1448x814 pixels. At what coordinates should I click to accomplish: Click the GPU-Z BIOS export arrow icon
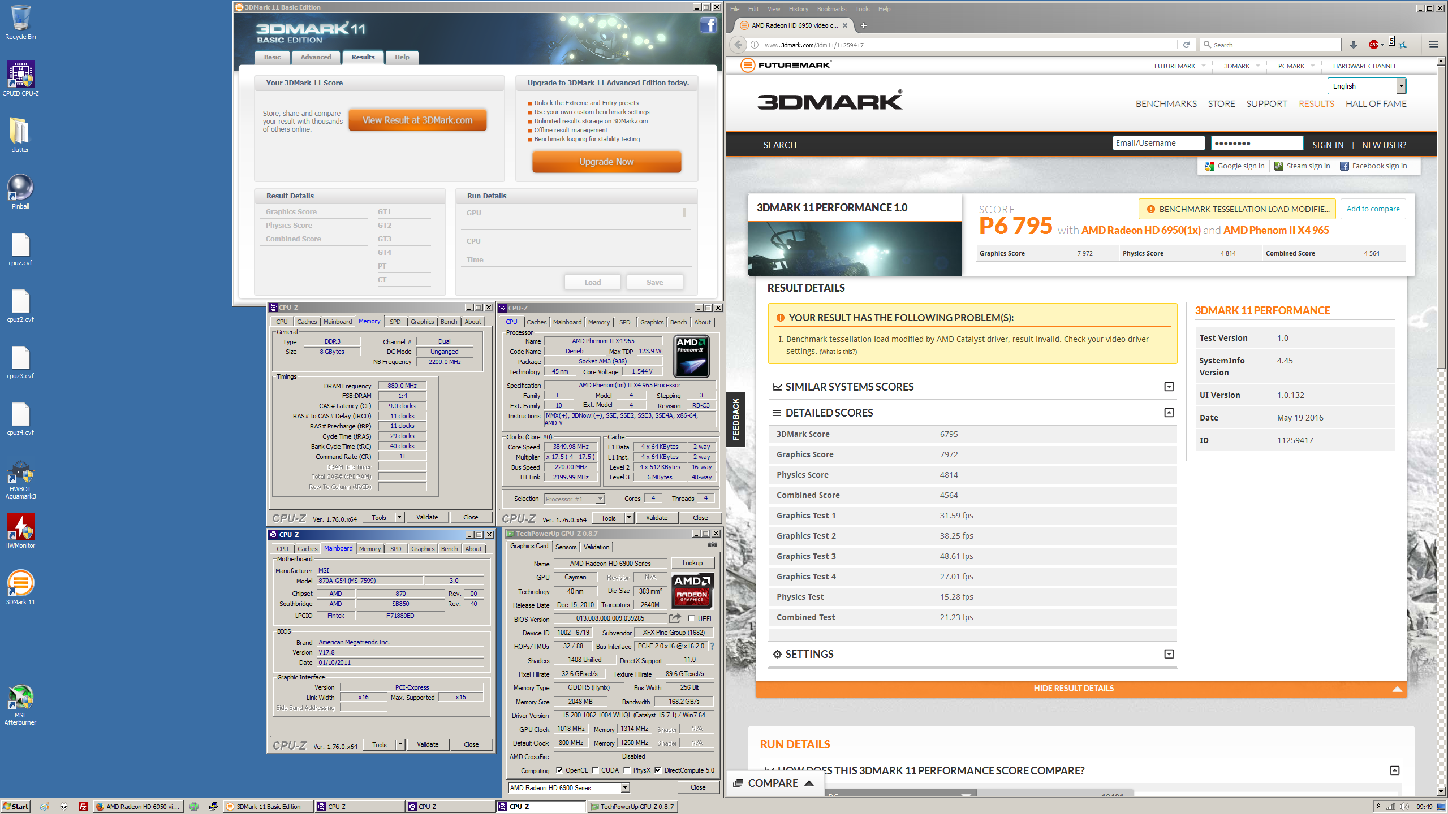coord(675,618)
